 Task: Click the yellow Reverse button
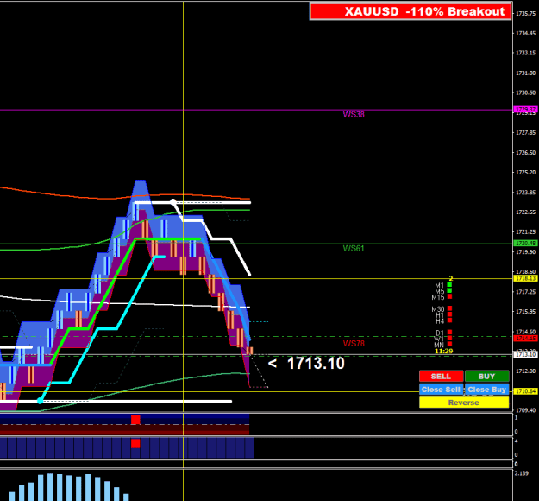tap(464, 403)
